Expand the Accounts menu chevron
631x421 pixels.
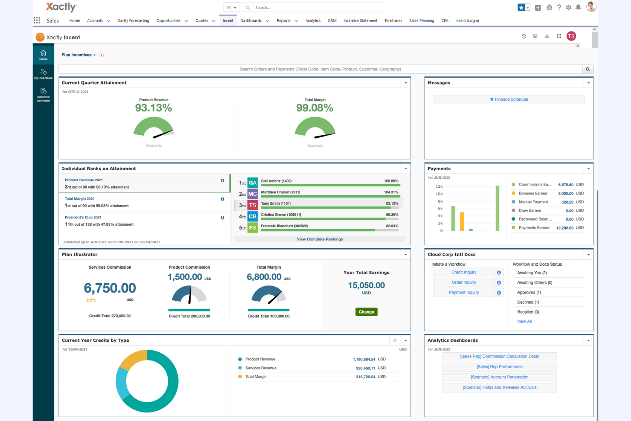click(109, 20)
